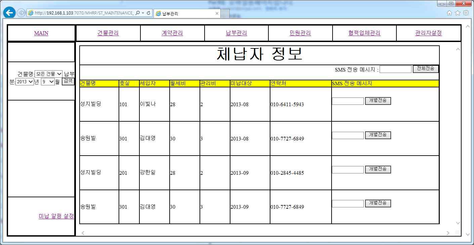This screenshot has height=245, width=474.
Task: Click the inner frame scroll-up arrow
Action: (458, 49)
